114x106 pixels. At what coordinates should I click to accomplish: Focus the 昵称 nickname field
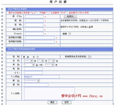coord(34,20)
